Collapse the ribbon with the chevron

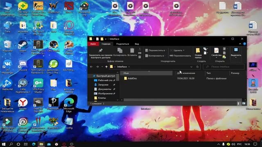(240, 44)
